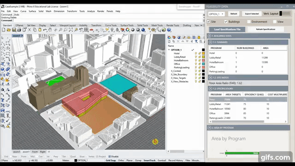Toggle the Site checkbox
295x166 pixels.
[x=208, y=22]
